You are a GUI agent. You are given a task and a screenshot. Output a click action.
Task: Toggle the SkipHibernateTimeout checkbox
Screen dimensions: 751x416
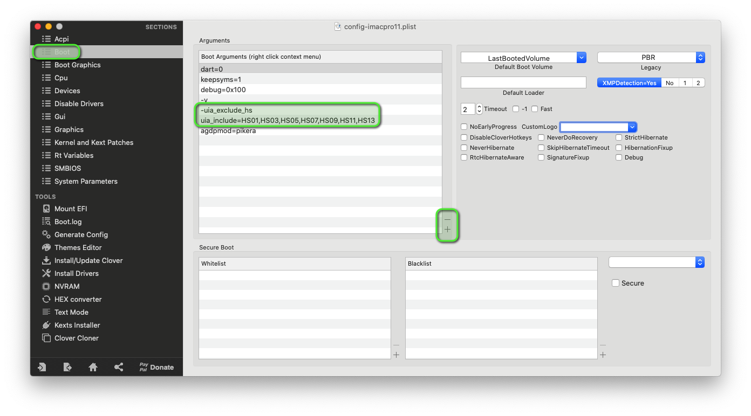click(x=541, y=148)
